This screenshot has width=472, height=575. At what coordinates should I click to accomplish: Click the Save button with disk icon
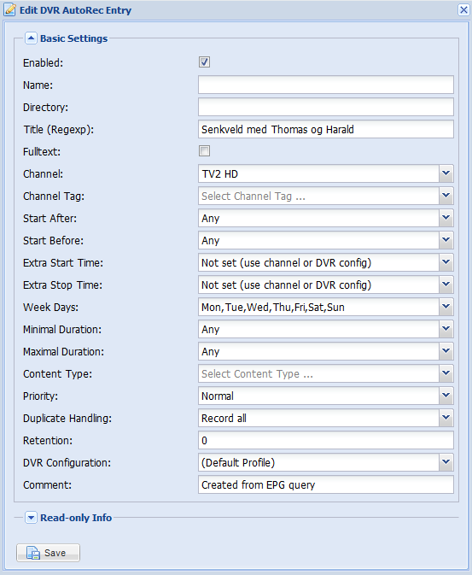click(48, 552)
